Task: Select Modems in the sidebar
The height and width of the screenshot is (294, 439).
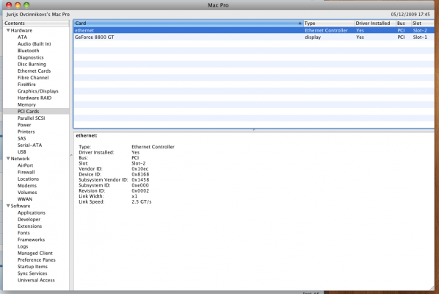Action: [27, 185]
